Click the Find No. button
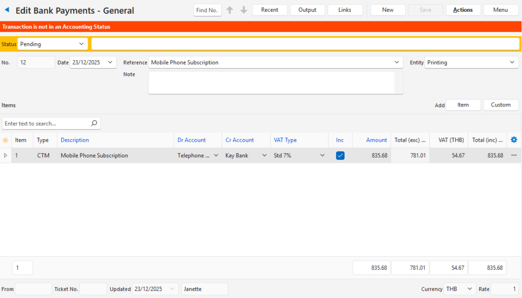522x298 pixels. click(x=207, y=10)
